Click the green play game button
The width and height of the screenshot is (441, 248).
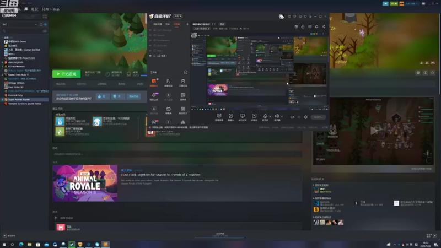pyautogui.click(x=66, y=74)
